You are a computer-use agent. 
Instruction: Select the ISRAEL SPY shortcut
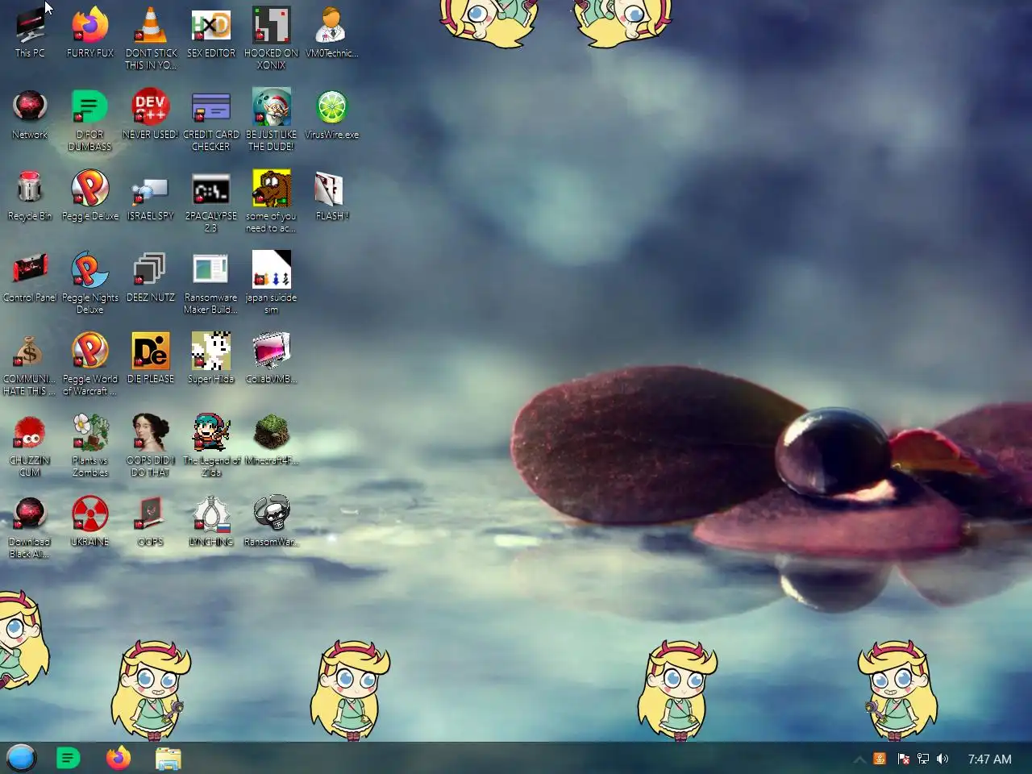151,195
